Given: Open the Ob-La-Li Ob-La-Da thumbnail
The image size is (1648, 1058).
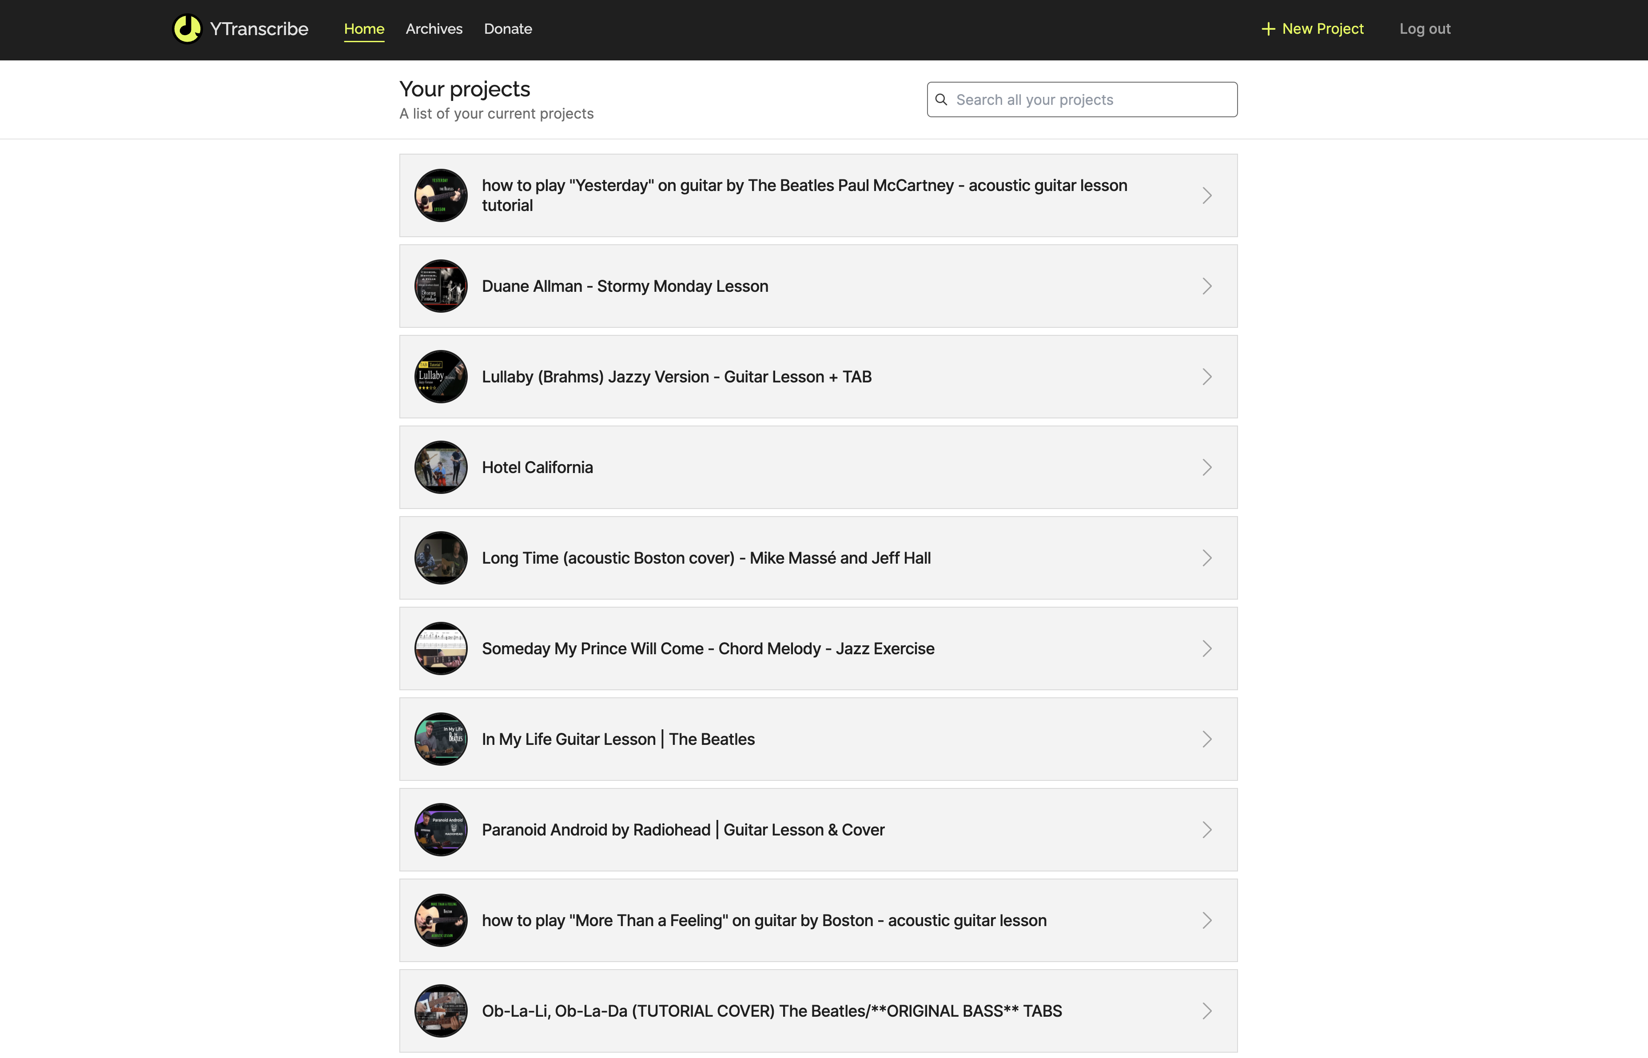Looking at the screenshot, I should click(441, 1011).
